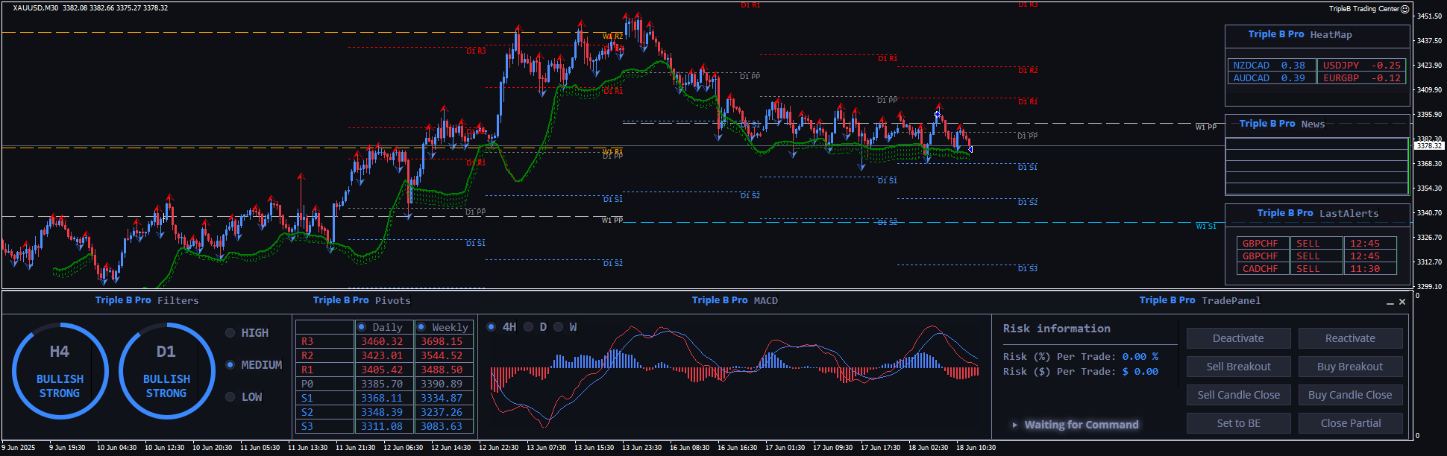1447x456 pixels.
Task: Minimize the Triple B Pro TradePanel
Action: click(x=1390, y=303)
